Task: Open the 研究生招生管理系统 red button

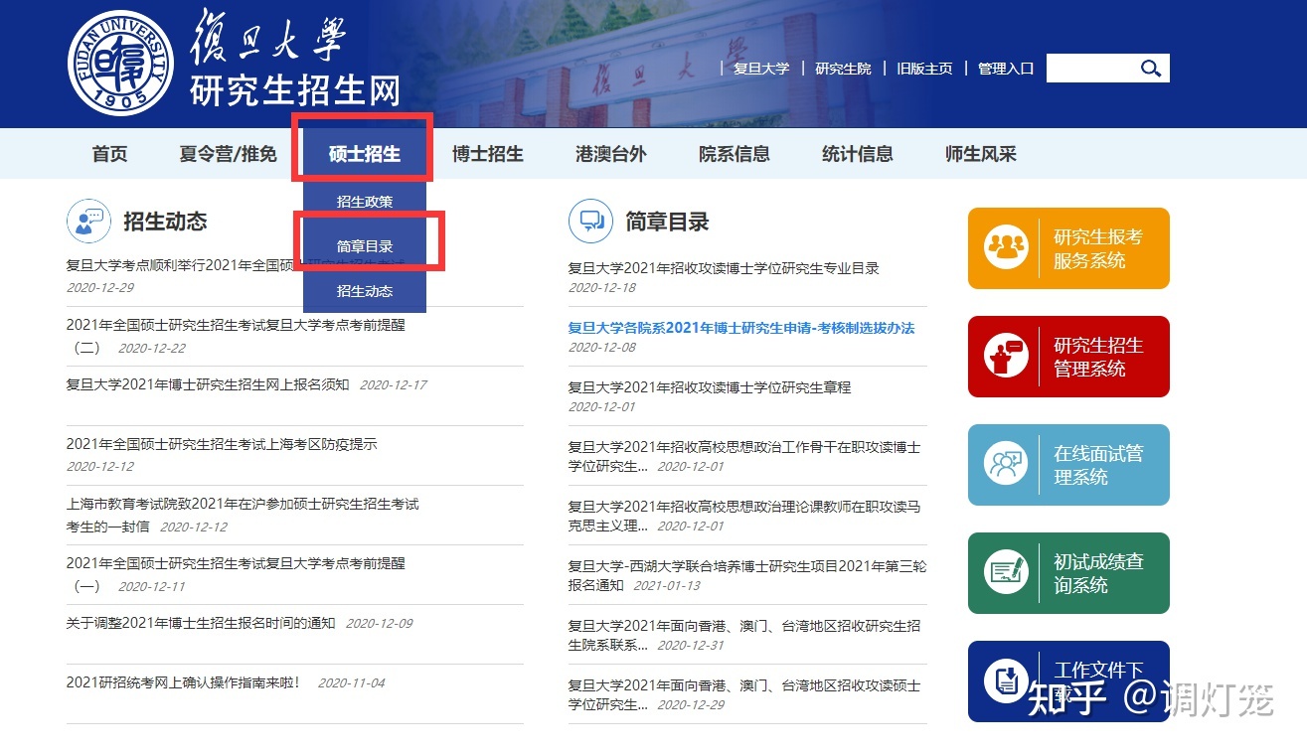Action: pos(1068,357)
